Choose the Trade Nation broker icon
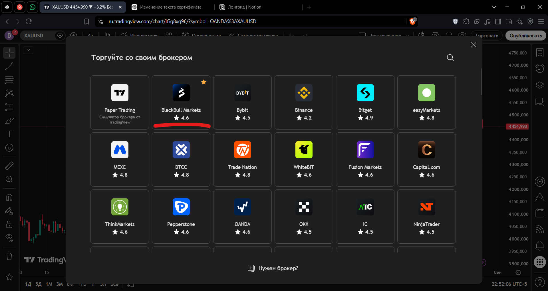This screenshot has height=291, width=548. pyautogui.click(x=242, y=150)
